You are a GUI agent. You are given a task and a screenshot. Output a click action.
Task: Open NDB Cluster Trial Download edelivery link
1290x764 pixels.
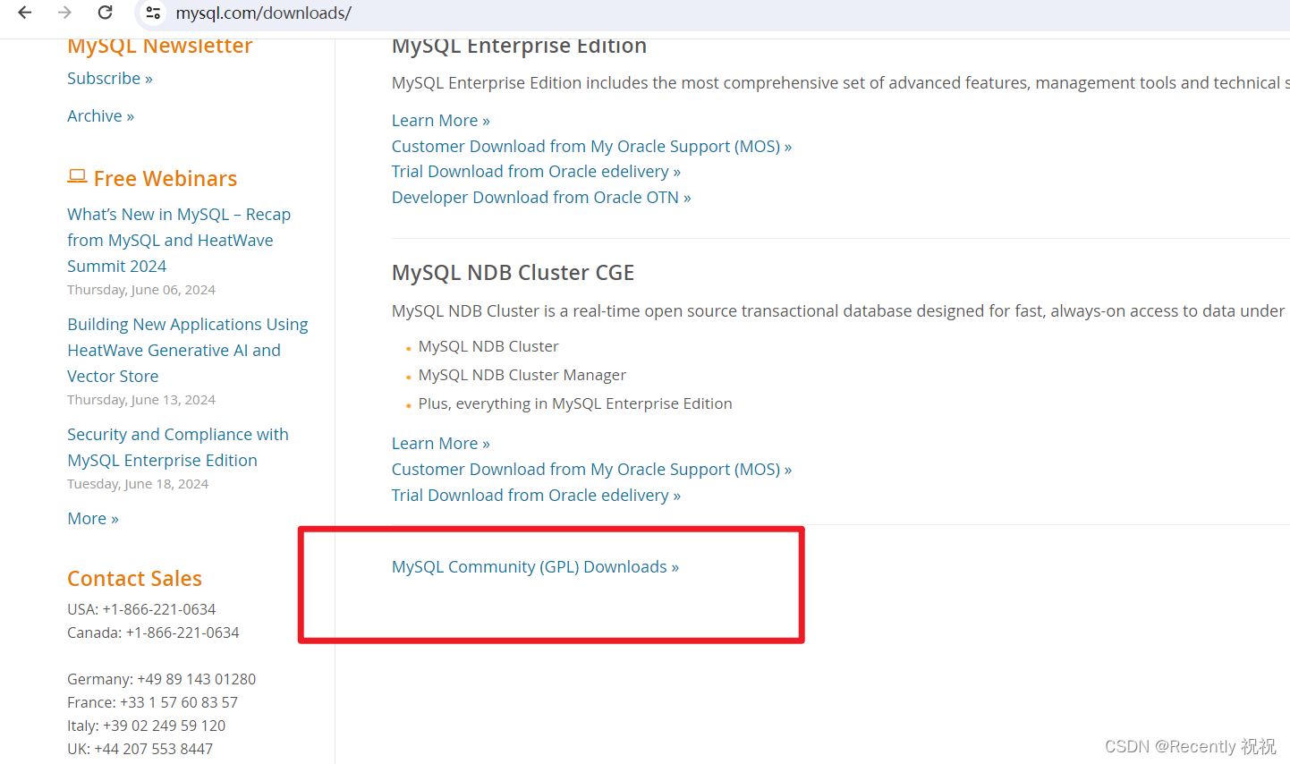(x=536, y=495)
